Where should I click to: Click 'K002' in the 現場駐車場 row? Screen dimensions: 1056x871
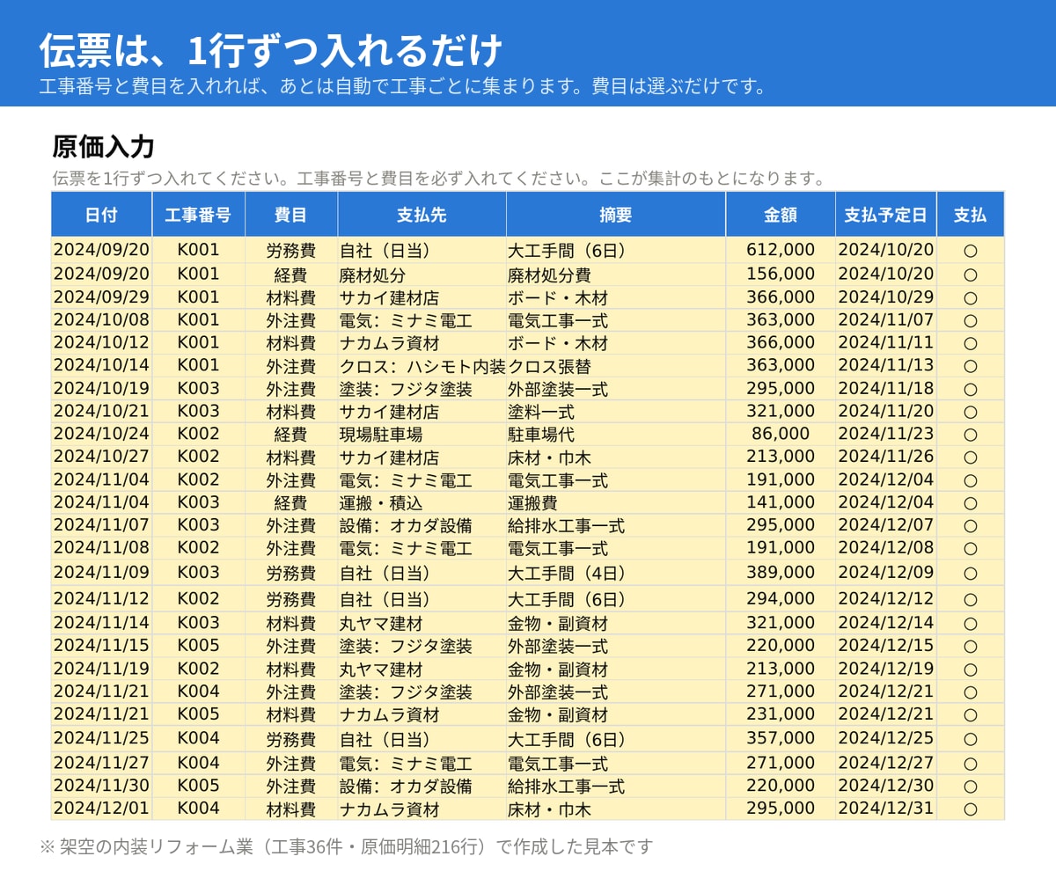tap(198, 434)
